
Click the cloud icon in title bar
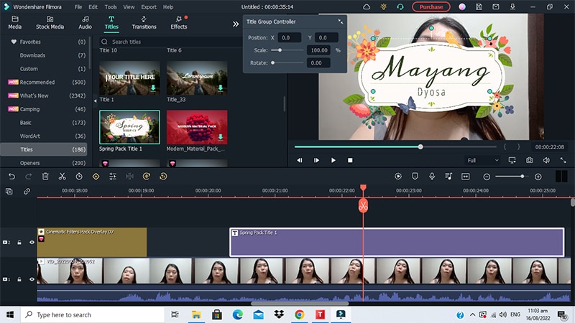367,6
